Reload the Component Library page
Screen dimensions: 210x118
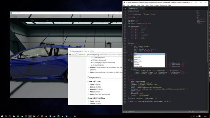tap(76, 54)
